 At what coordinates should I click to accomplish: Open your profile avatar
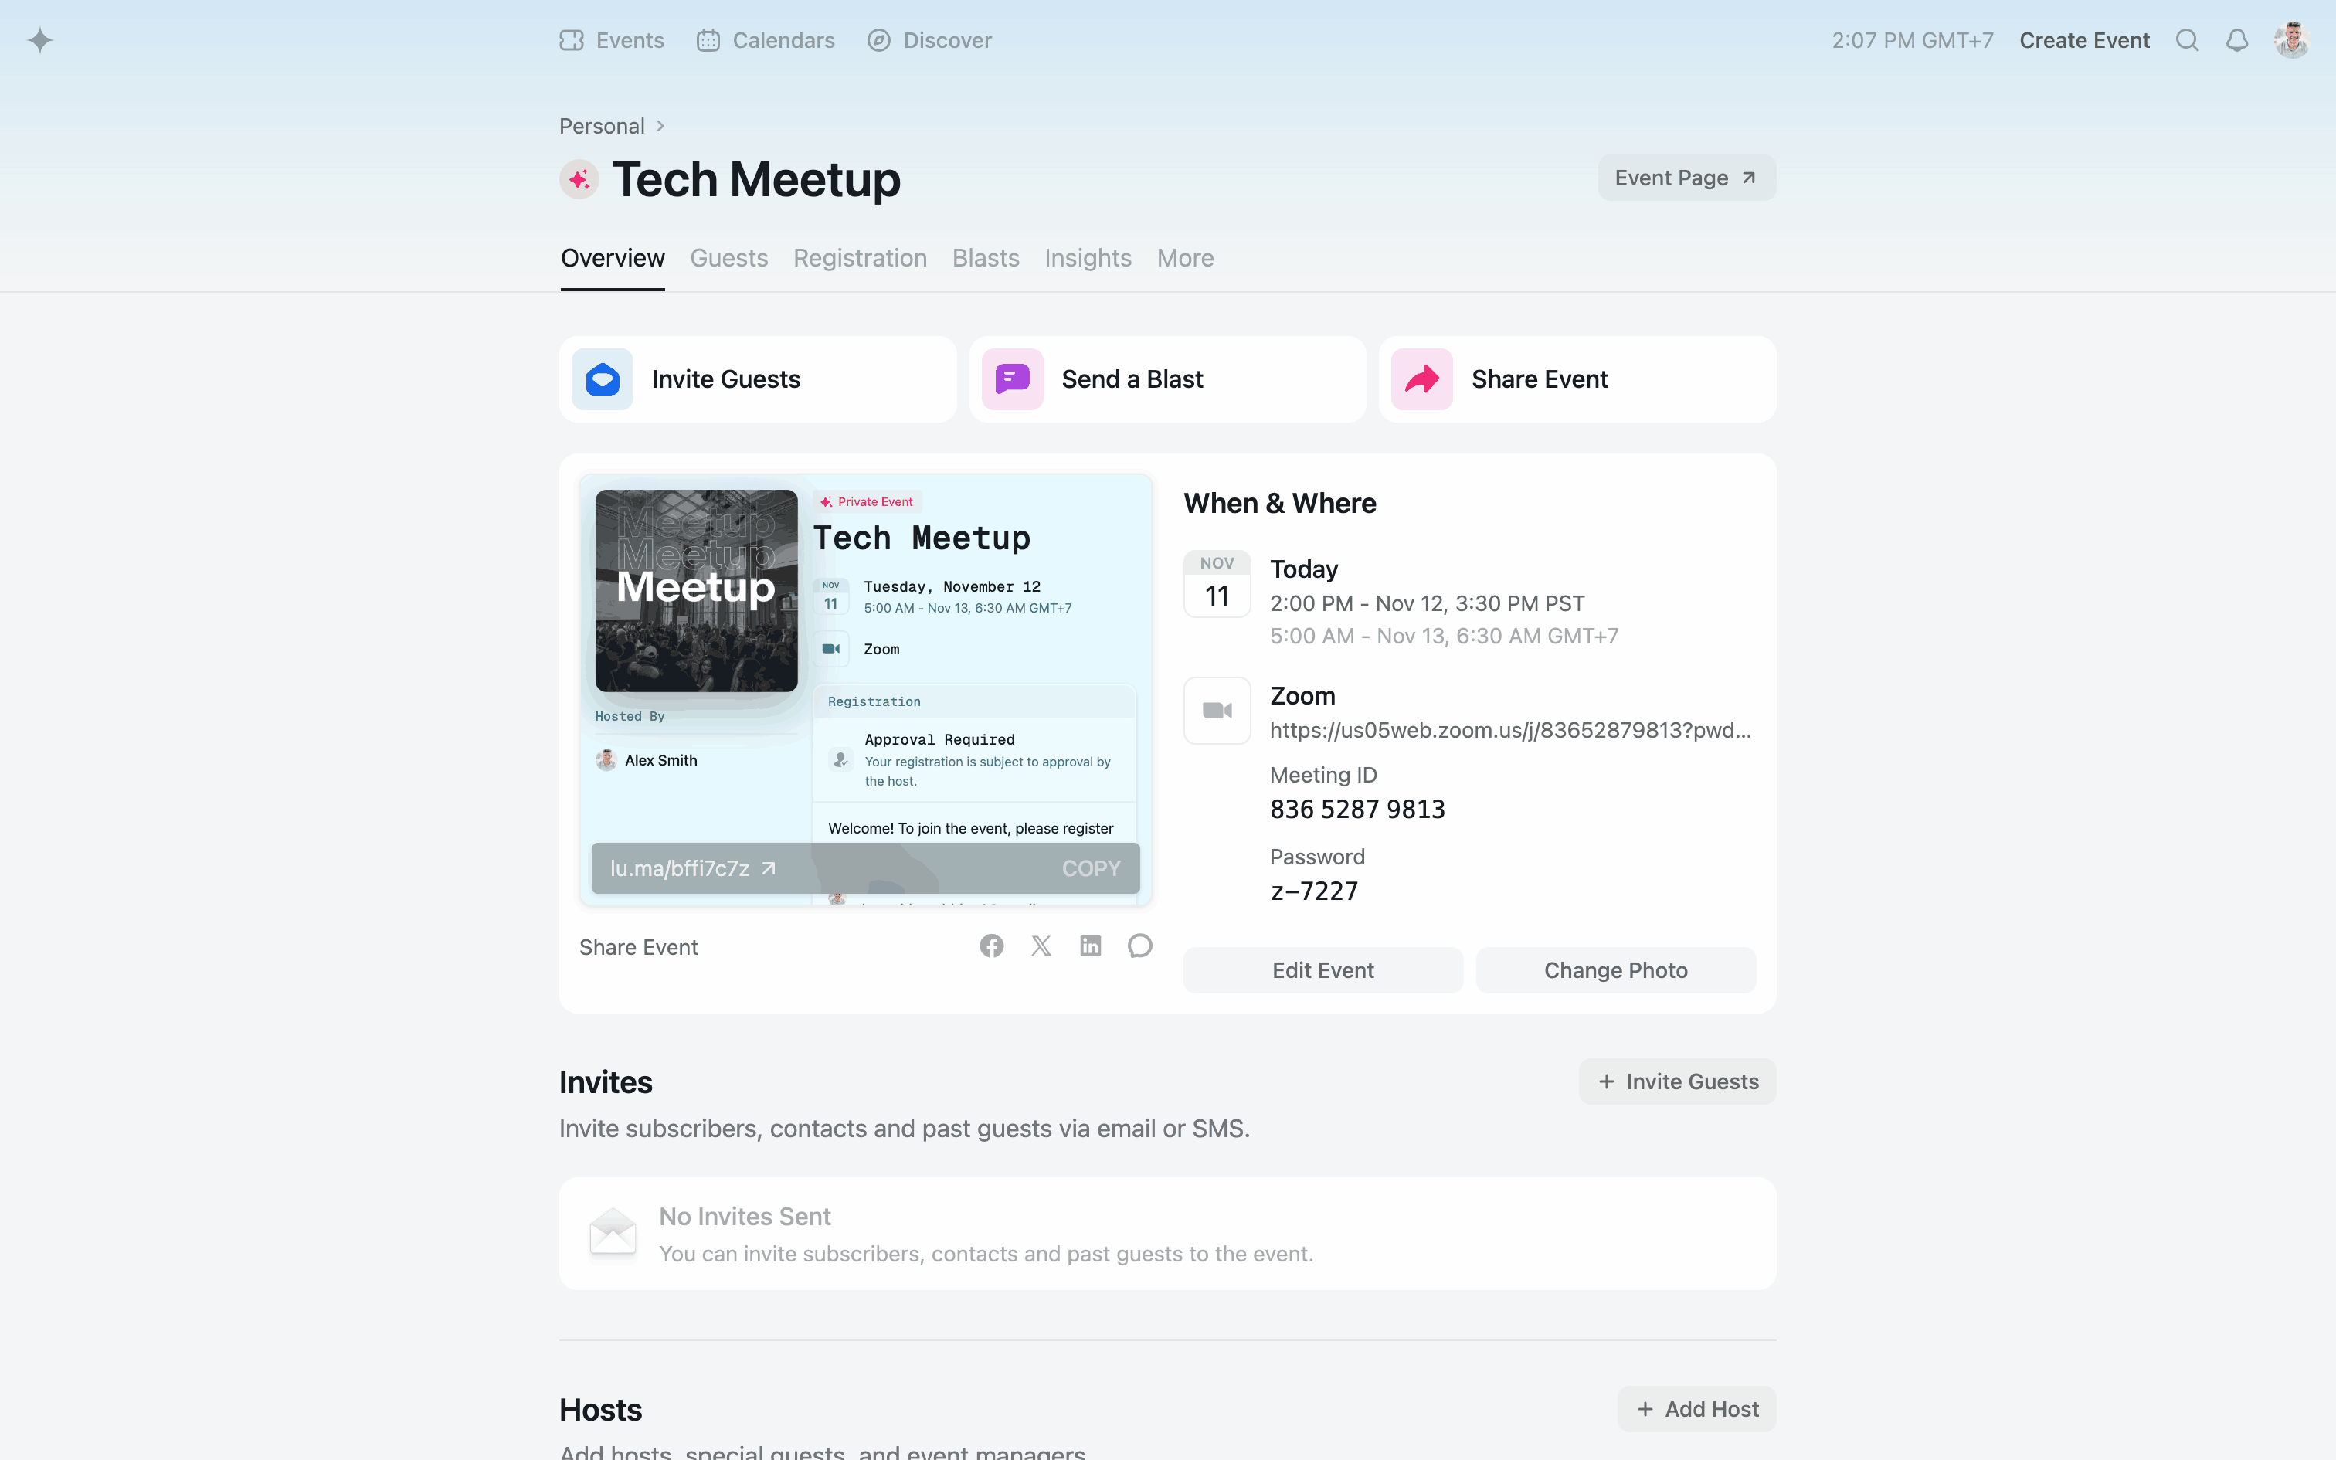point(2292,39)
